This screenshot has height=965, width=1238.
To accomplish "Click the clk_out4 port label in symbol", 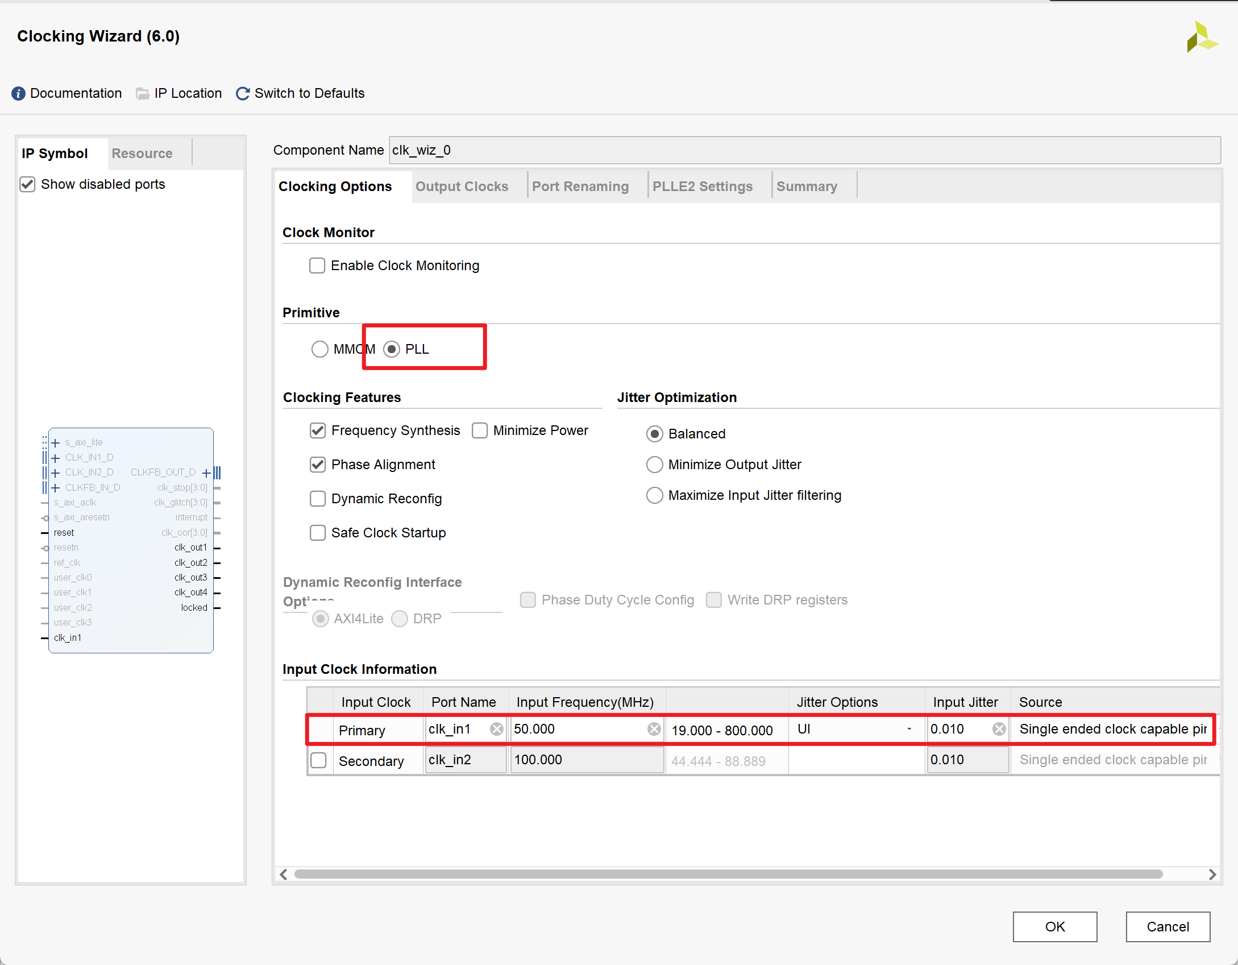I will pyautogui.click(x=191, y=593).
